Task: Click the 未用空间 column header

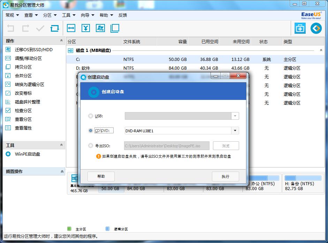Action: pyautogui.click(x=235, y=41)
